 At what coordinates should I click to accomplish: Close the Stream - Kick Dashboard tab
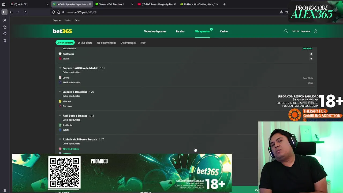pos(132,4)
